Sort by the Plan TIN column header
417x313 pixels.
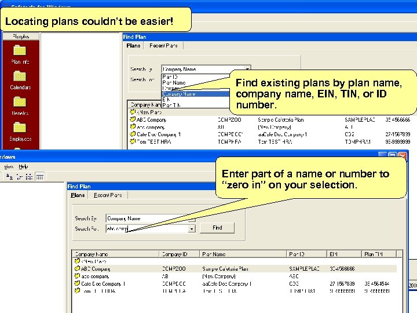(379, 254)
